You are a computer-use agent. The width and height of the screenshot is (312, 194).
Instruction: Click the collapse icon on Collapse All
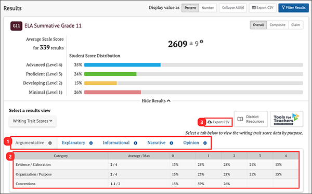tap(242, 8)
